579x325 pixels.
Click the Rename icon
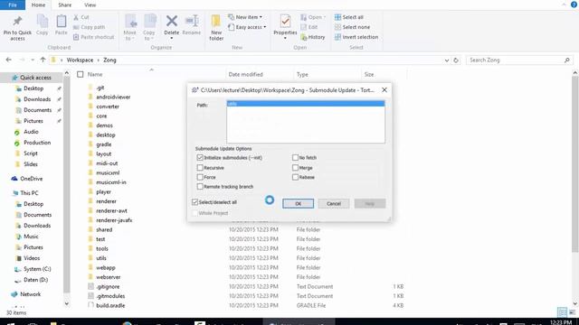tap(192, 21)
